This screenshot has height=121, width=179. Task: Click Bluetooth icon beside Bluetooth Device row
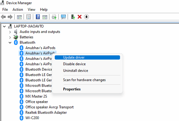click(21, 69)
